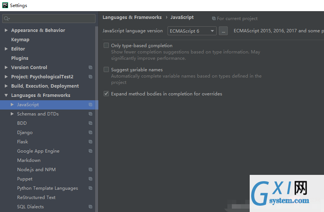Expand the Schemas and DTDs arrow
This screenshot has width=324, height=212.
(12, 114)
